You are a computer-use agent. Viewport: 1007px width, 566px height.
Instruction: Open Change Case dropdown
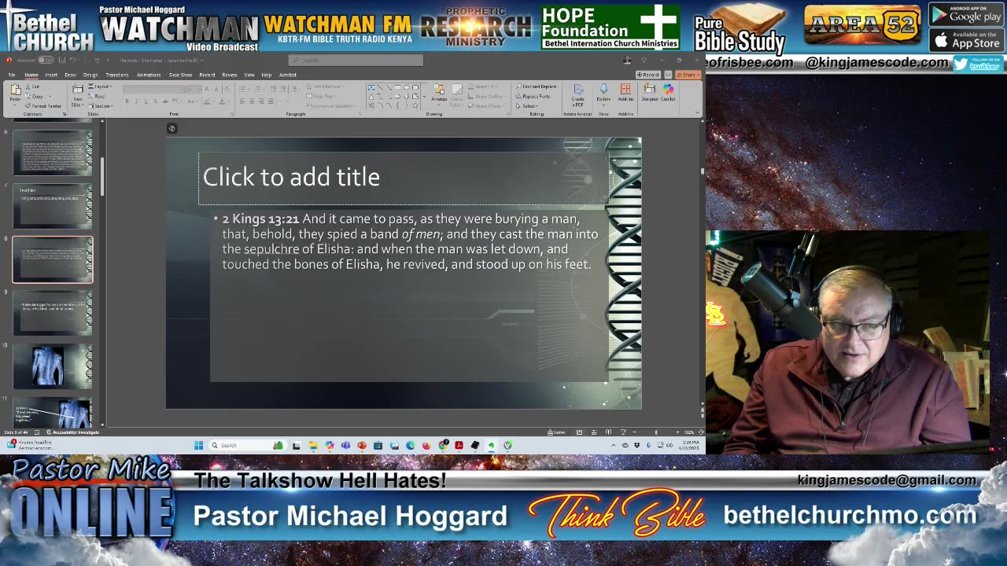click(192, 101)
